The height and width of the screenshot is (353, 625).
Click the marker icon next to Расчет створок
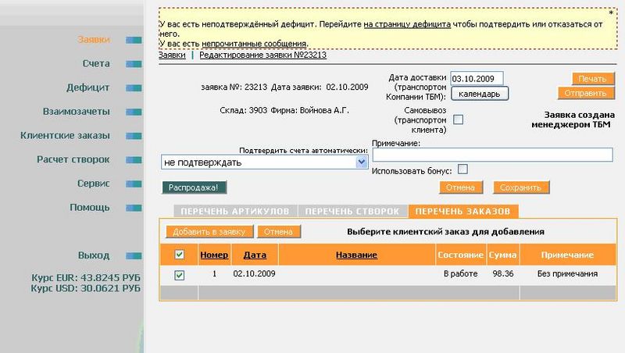click(134, 160)
